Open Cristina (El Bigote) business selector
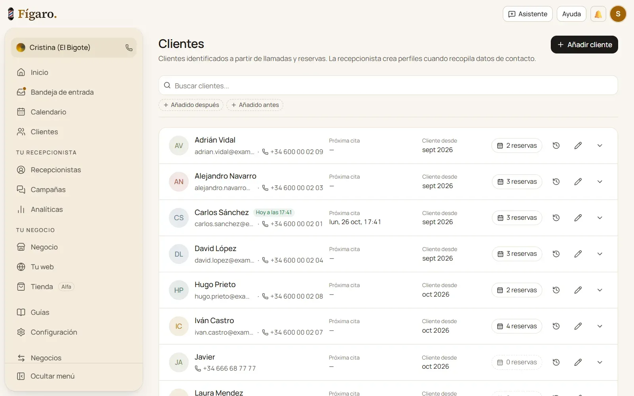The height and width of the screenshot is (396, 634). tap(74, 48)
